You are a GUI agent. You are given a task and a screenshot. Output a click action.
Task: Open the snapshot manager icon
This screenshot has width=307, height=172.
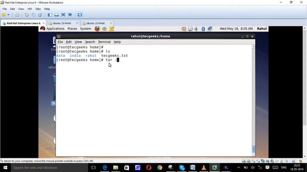pyautogui.click(x=40, y=15)
